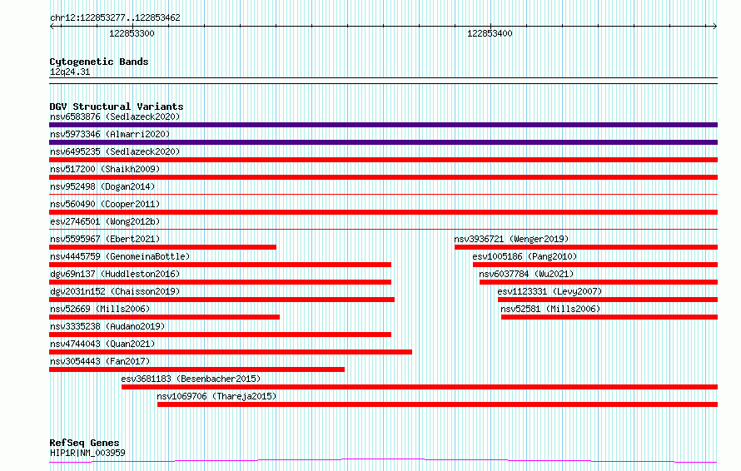Viewport: 741px width, 471px height.
Task: Click the red bar under nsv3335238
Action: pyautogui.click(x=221, y=335)
